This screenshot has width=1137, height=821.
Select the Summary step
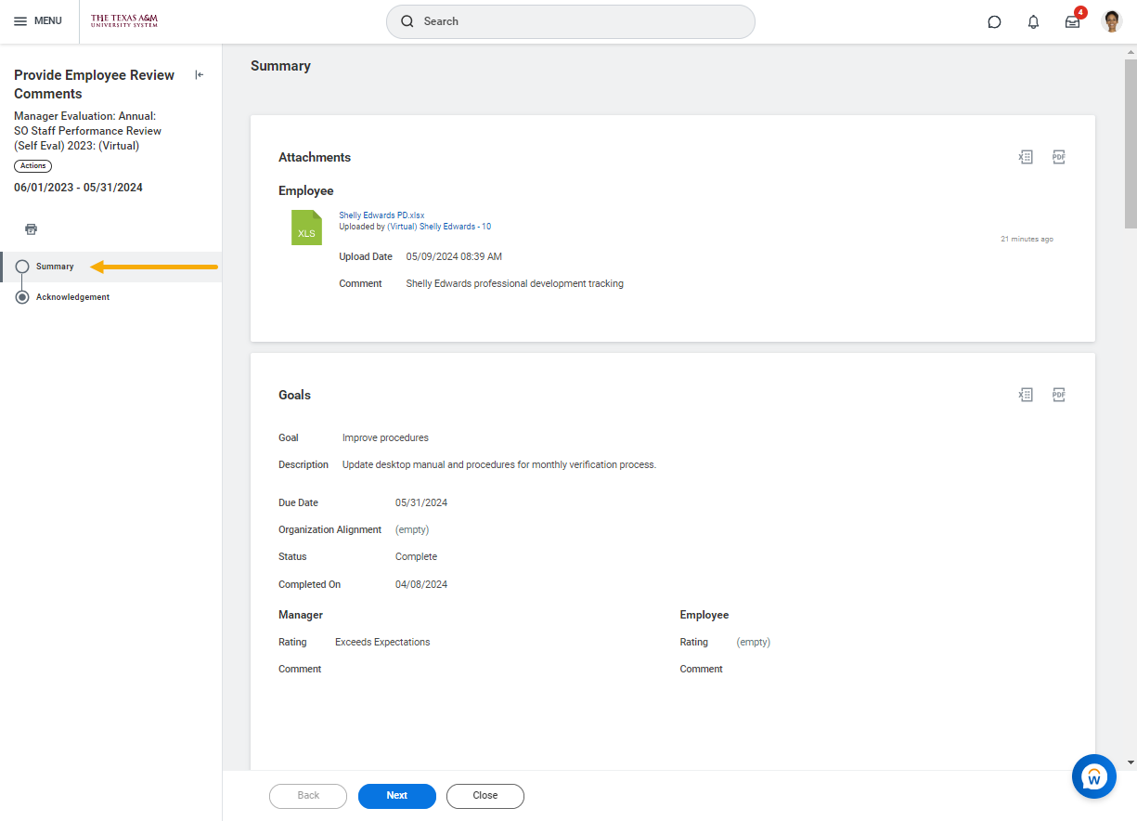point(55,267)
